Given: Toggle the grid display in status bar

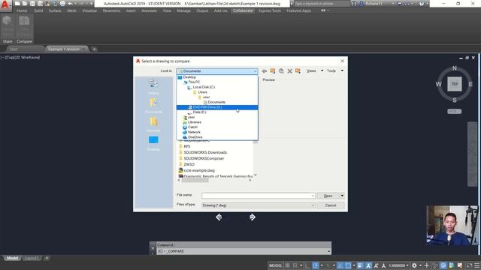Looking at the screenshot, I should (x=287, y=265).
